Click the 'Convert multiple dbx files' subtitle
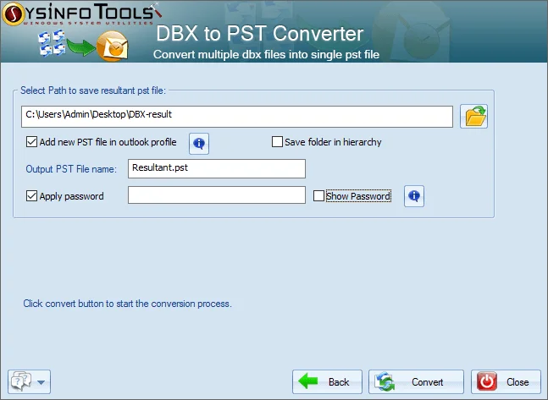 click(x=266, y=54)
